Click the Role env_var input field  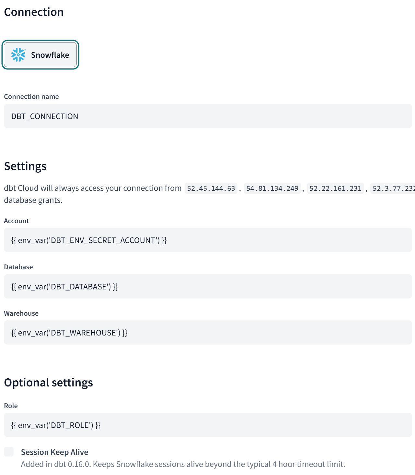(x=208, y=425)
